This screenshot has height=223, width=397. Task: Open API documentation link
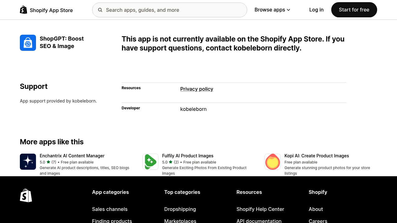[x=259, y=221]
